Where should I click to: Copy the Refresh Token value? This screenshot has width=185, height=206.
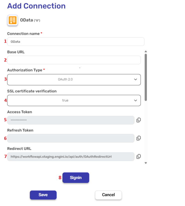139,138
